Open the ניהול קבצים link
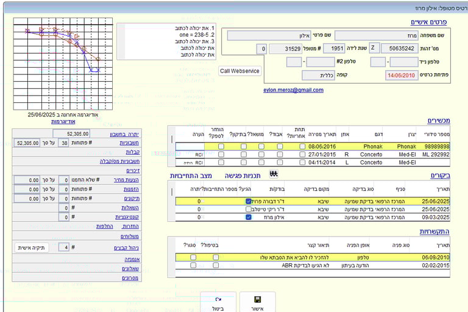 126,248
